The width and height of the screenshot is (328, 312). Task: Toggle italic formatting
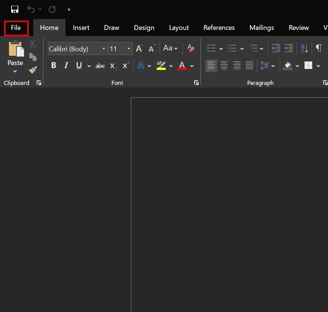point(66,65)
